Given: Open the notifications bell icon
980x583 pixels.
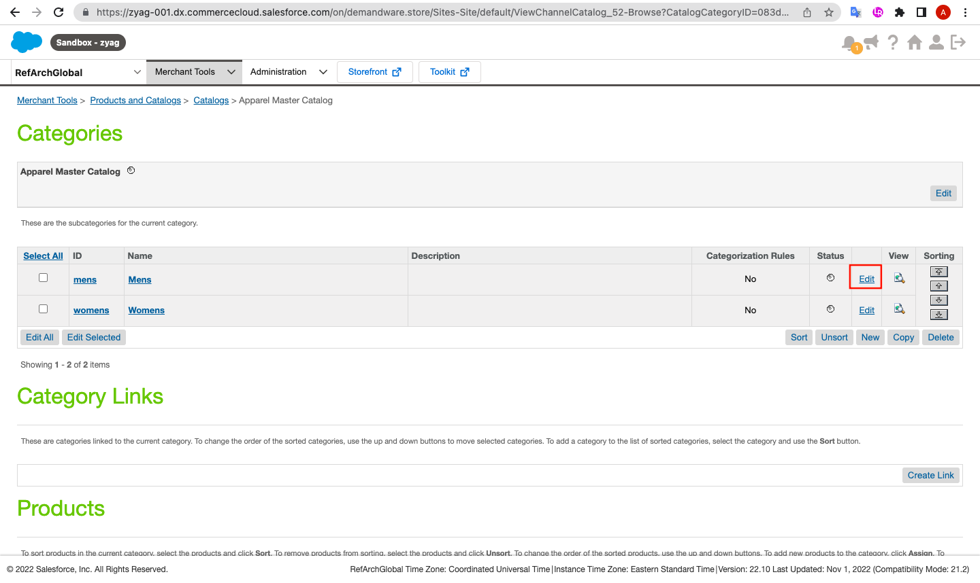Looking at the screenshot, I should 849,43.
